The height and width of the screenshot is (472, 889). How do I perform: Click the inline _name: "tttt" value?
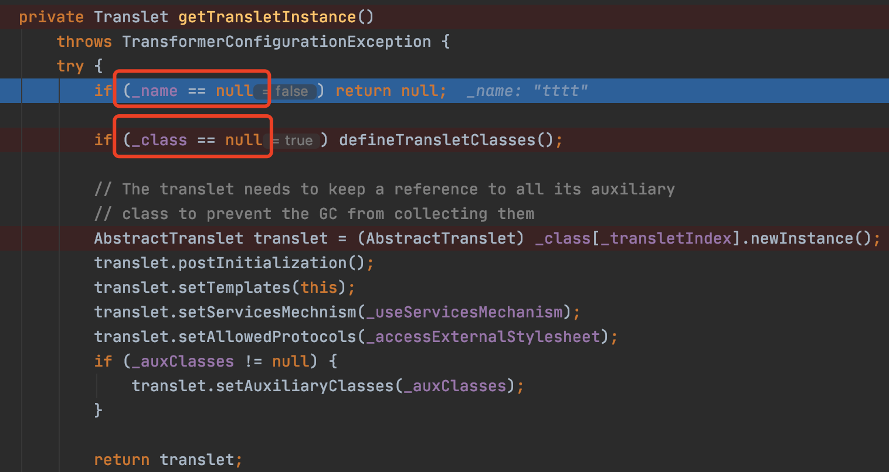coord(527,91)
